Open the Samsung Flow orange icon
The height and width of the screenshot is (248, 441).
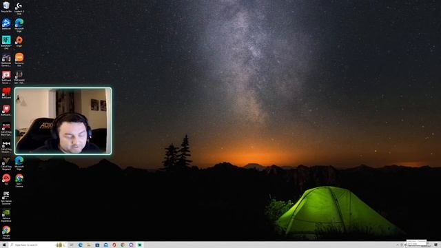coord(19,59)
